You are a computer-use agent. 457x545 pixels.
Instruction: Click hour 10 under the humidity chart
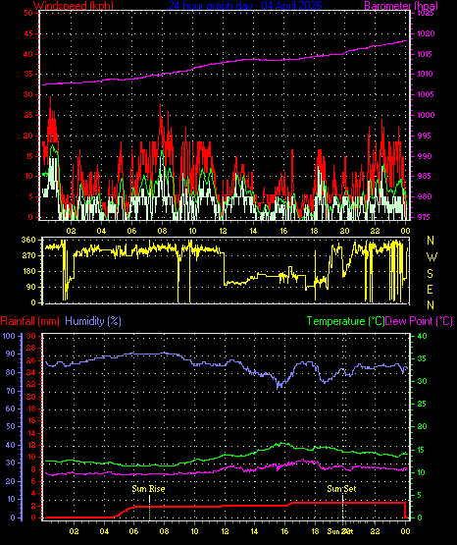pyautogui.click(x=194, y=531)
